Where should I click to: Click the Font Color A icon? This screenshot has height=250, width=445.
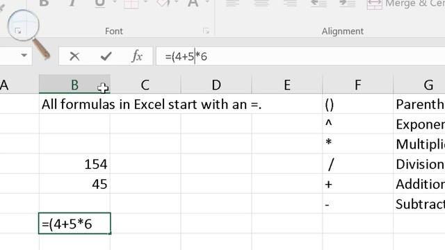point(193,3)
